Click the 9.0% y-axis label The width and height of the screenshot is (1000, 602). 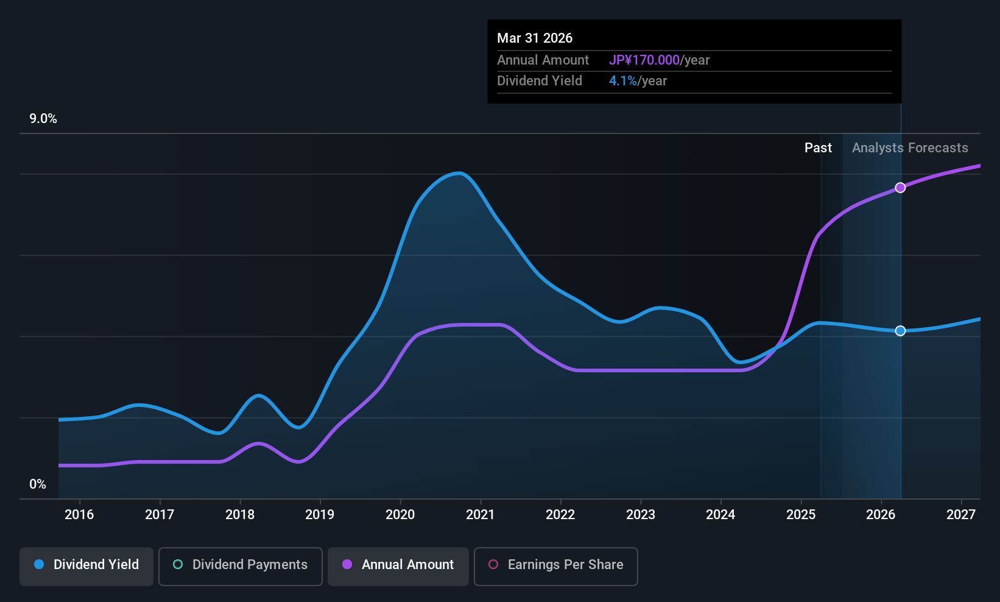point(43,119)
